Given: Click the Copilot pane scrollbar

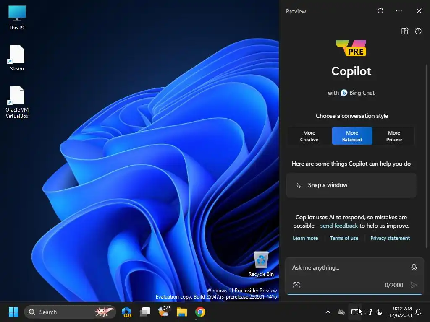Looking at the screenshot, I should 427,156.
